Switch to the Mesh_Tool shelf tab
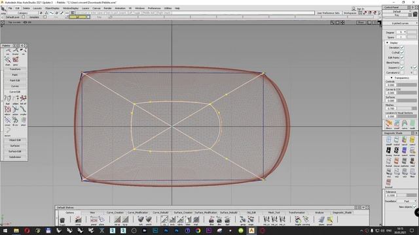The width and height of the screenshot is (419, 235). tap(274, 213)
